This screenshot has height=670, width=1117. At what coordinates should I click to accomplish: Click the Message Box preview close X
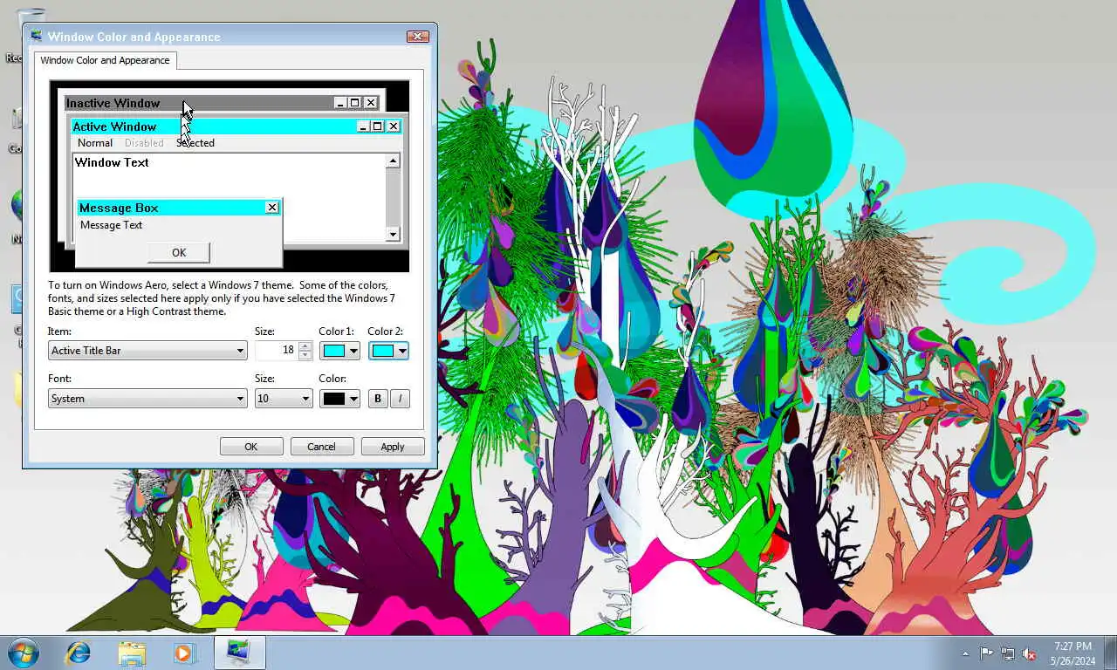[272, 208]
